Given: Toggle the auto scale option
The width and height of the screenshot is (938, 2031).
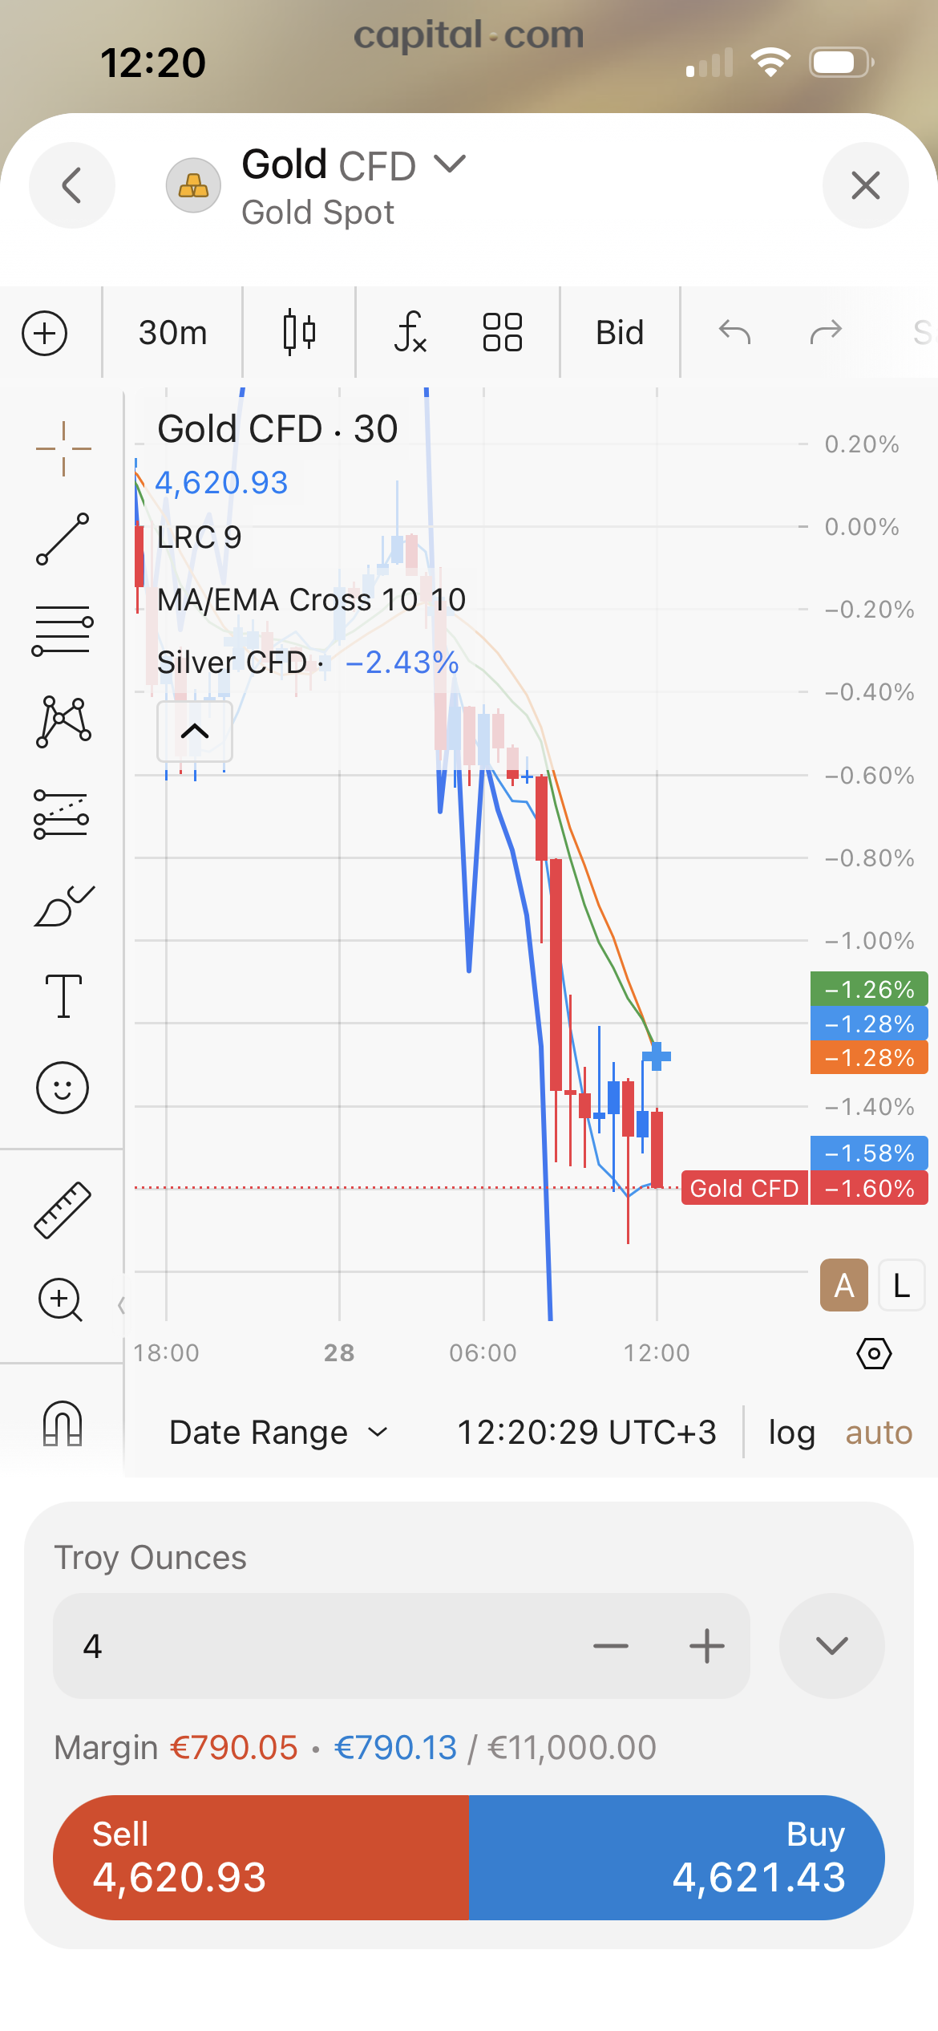Looking at the screenshot, I should point(879,1433).
